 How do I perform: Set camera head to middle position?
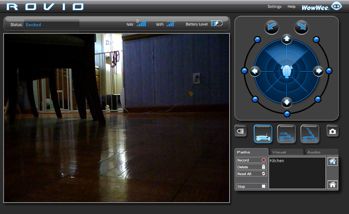pyautogui.click(x=286, y=134)
